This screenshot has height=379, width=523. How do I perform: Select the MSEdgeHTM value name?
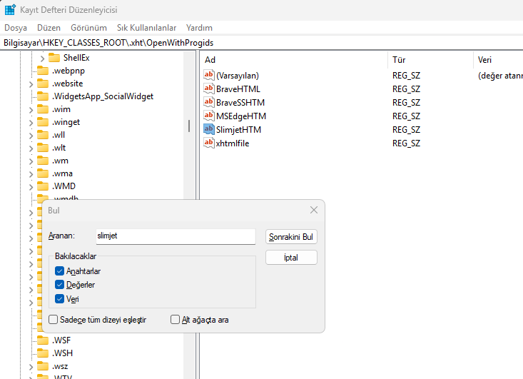tap(241, 116)
